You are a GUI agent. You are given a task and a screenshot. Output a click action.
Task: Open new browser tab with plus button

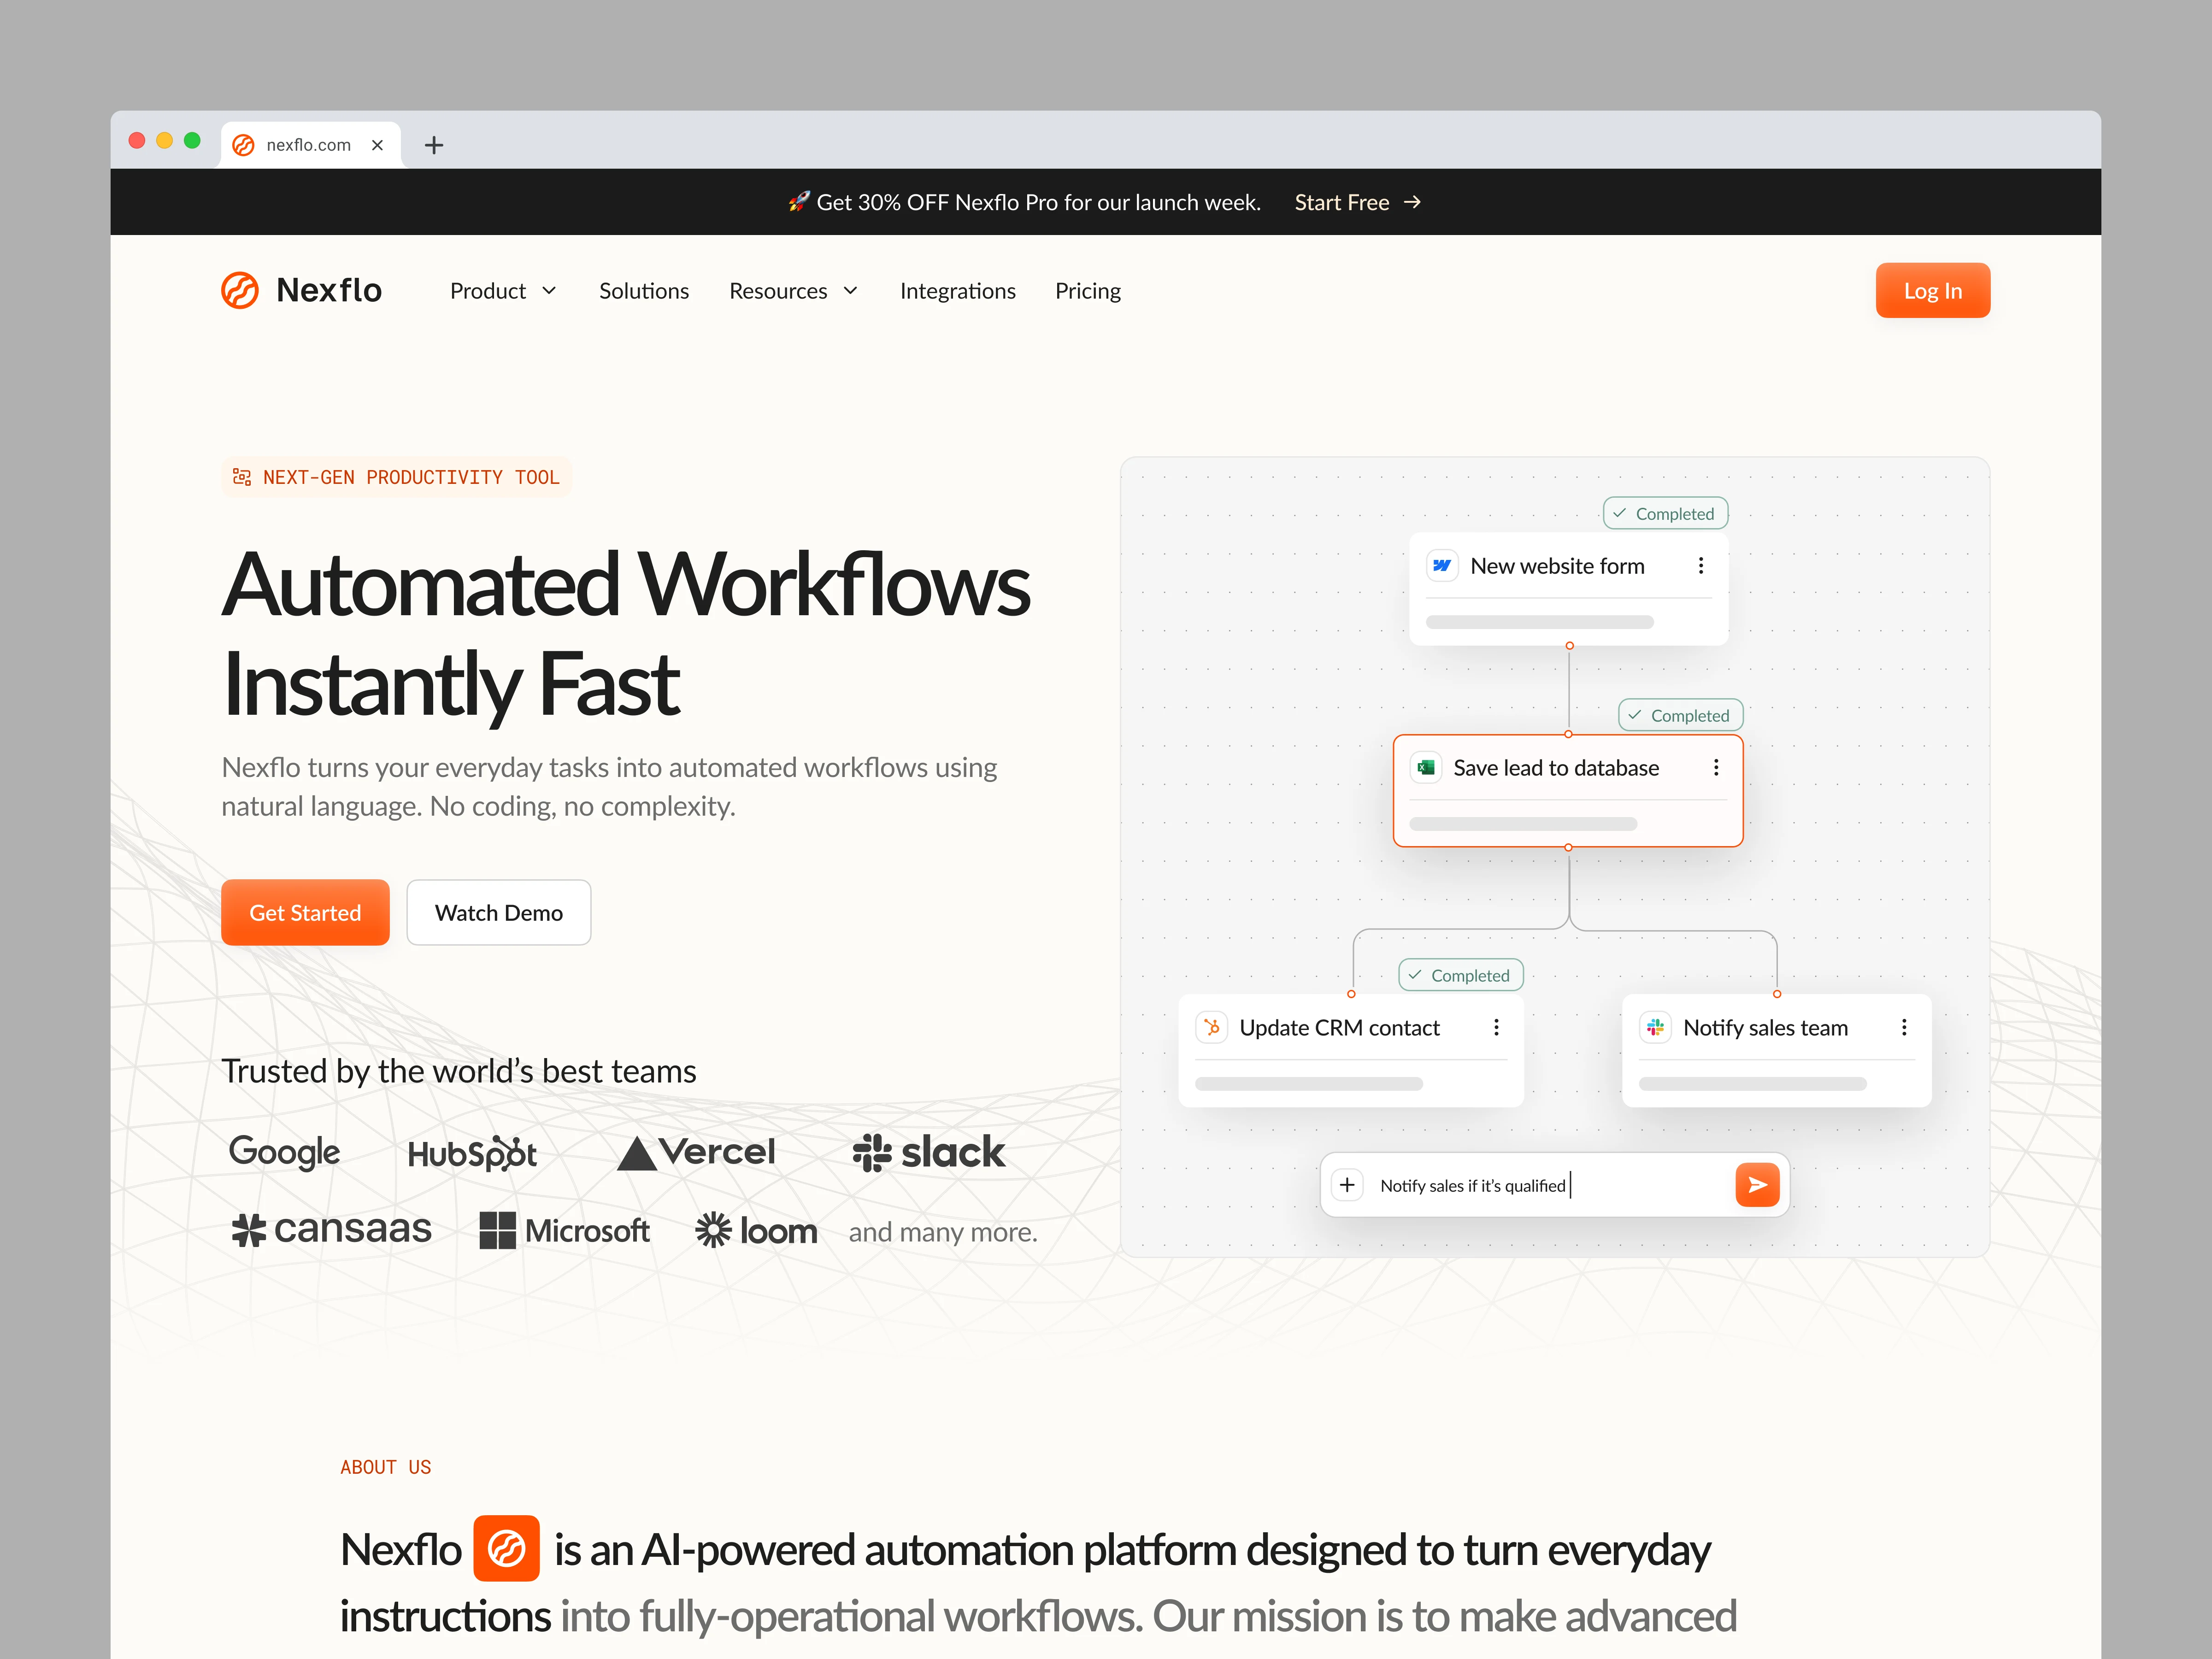pos(433,145)
